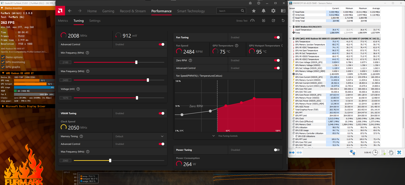Open AMD Software settings gear
The width and height of the screenshot is (405, 185).
pyautogui.click(x=273, y=11)
